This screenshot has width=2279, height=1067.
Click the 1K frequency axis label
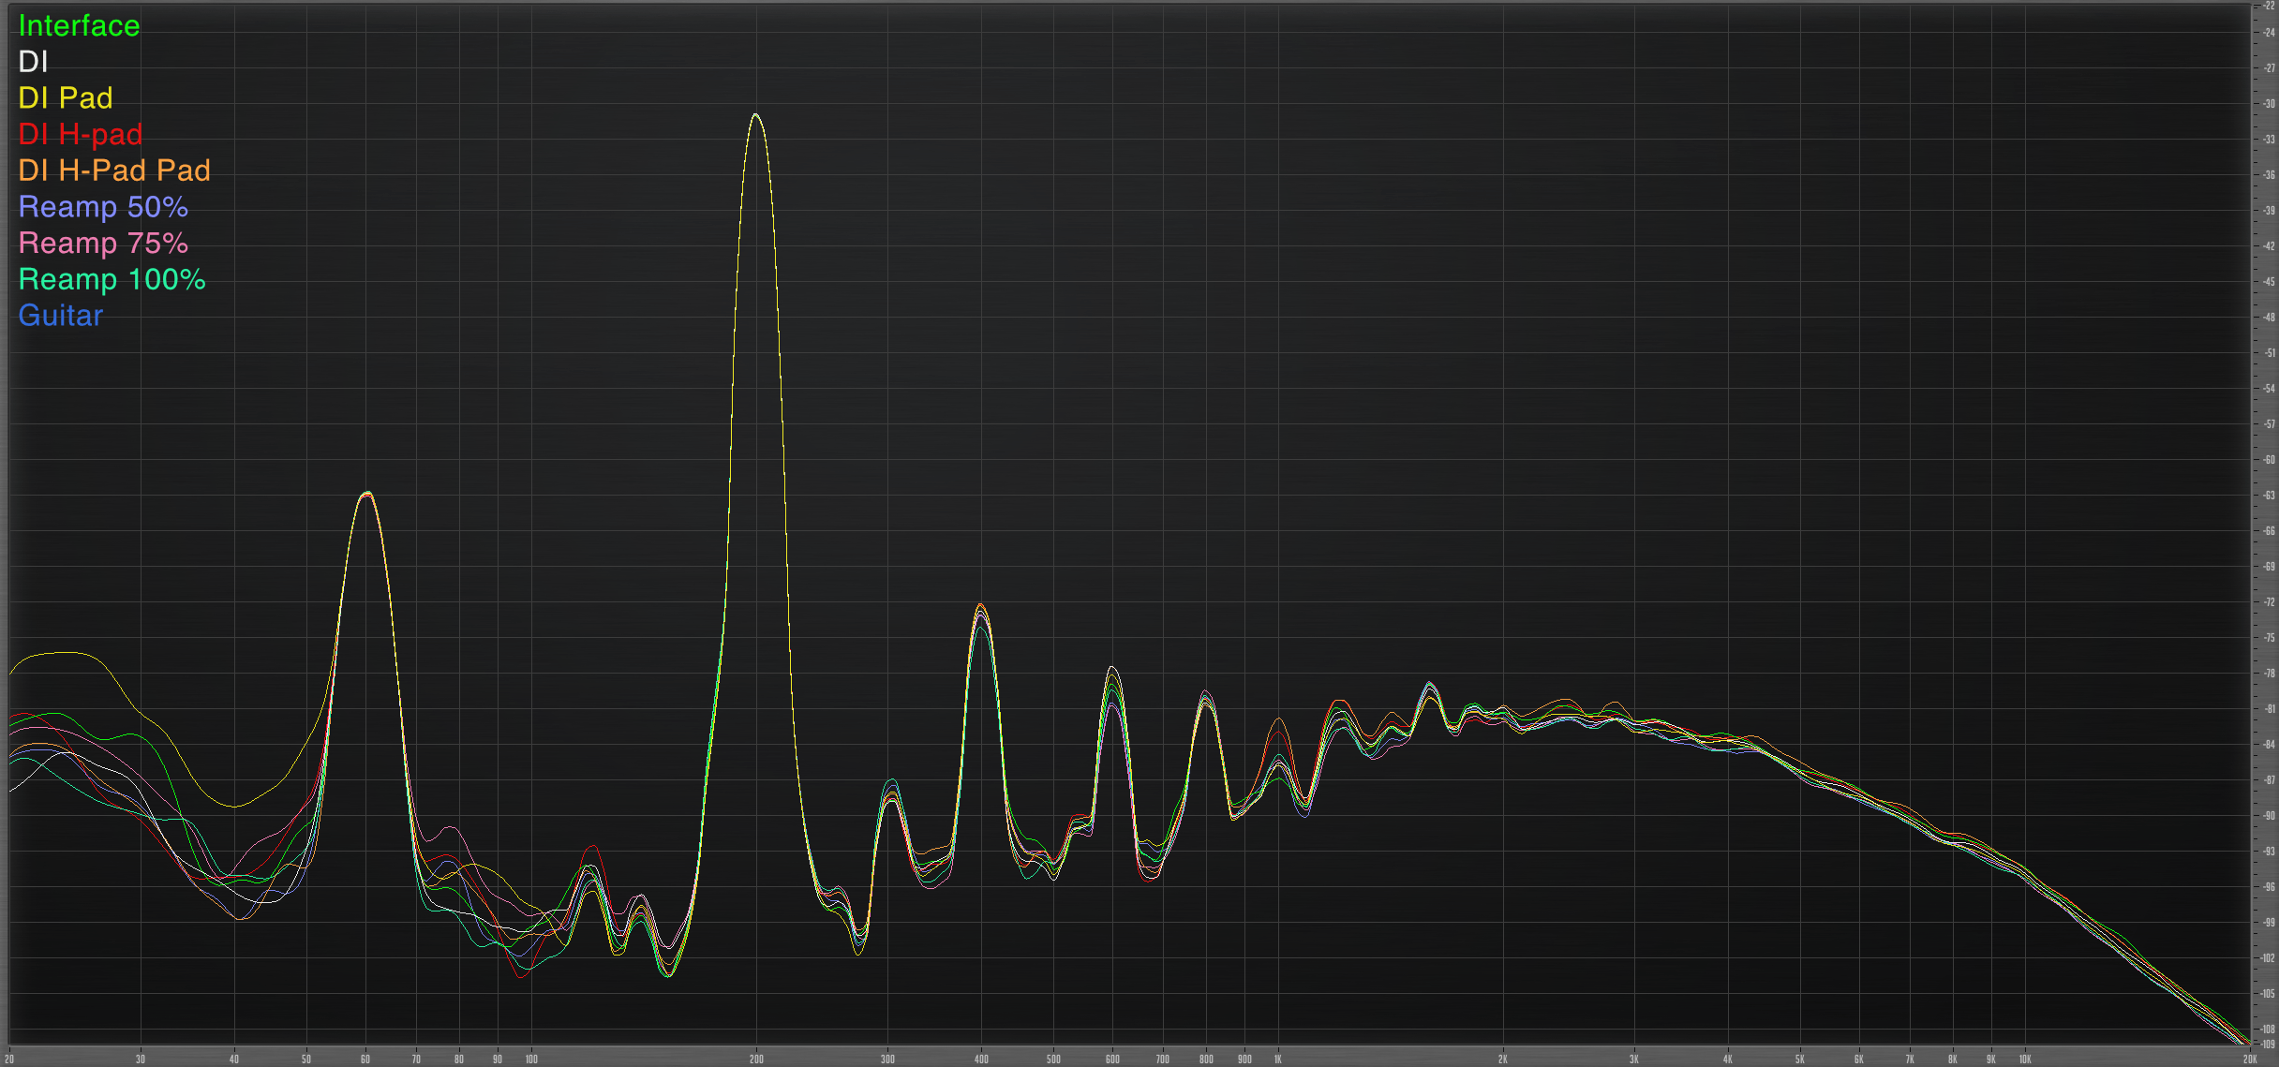click(x=1277, y=1059)
